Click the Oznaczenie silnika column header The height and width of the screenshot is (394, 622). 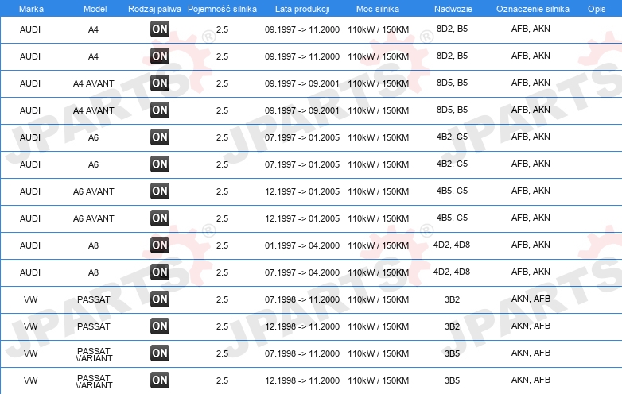(x=532, y=9)
